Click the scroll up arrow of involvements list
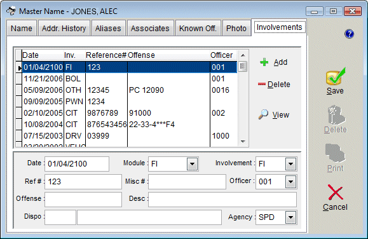Screen dimensions: 368x239 [243, 55]
